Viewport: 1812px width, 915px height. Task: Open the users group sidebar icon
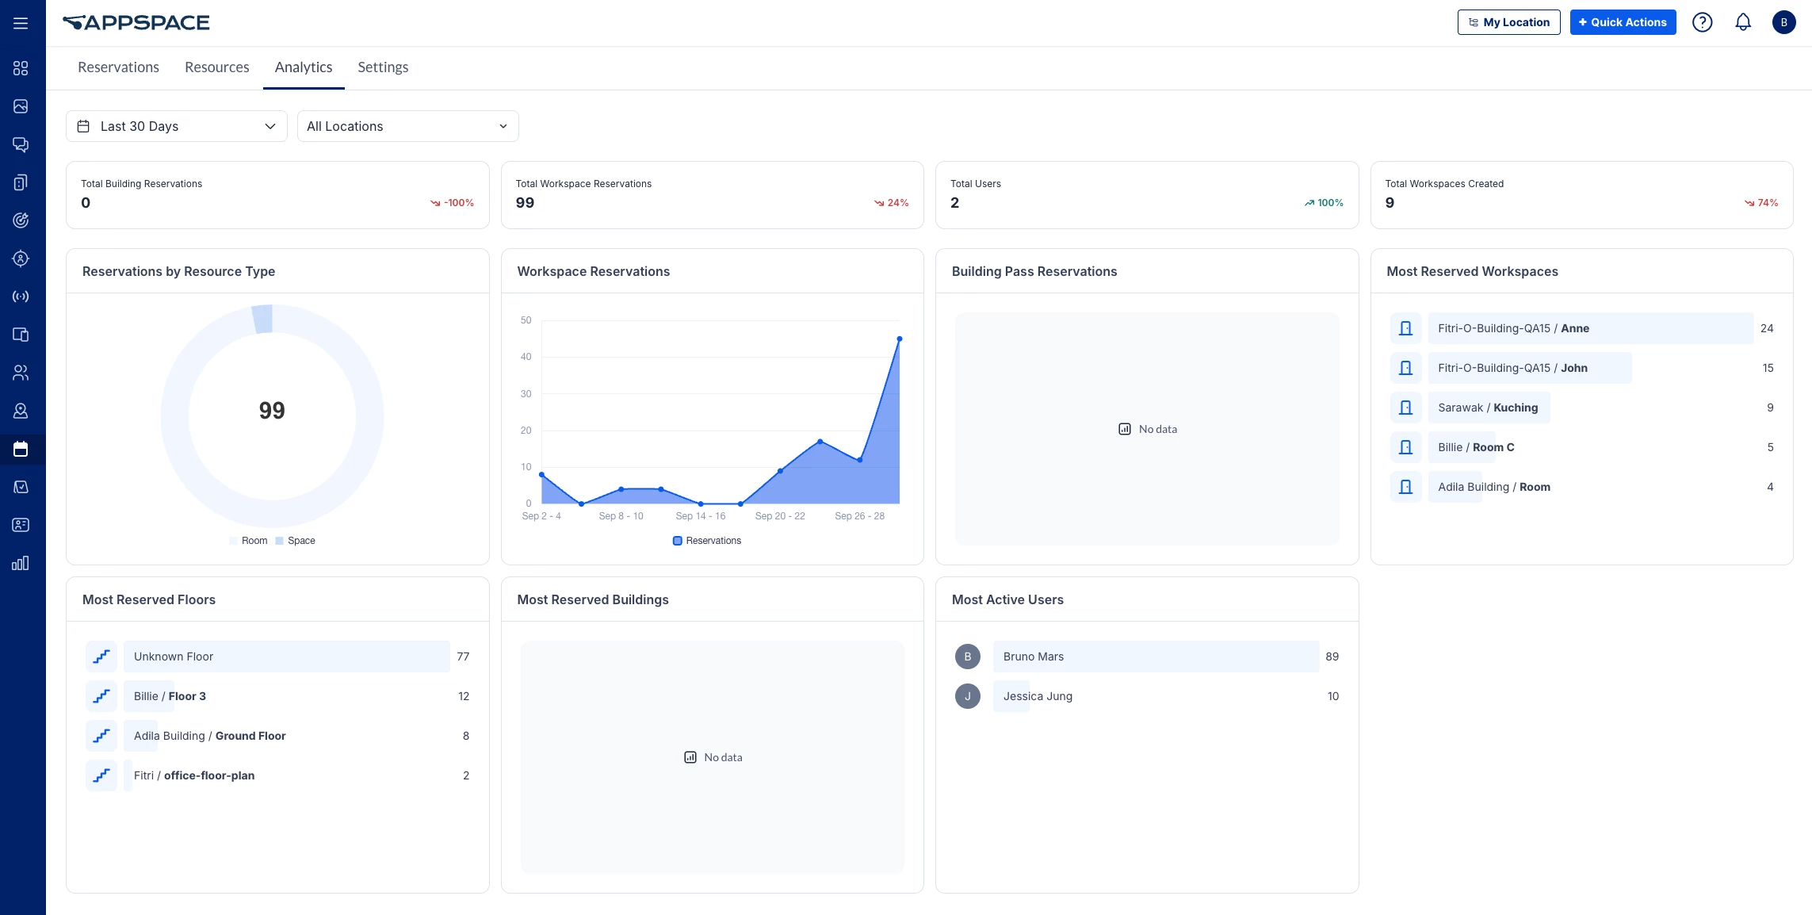pyautogui.click(x=21, y=373)
